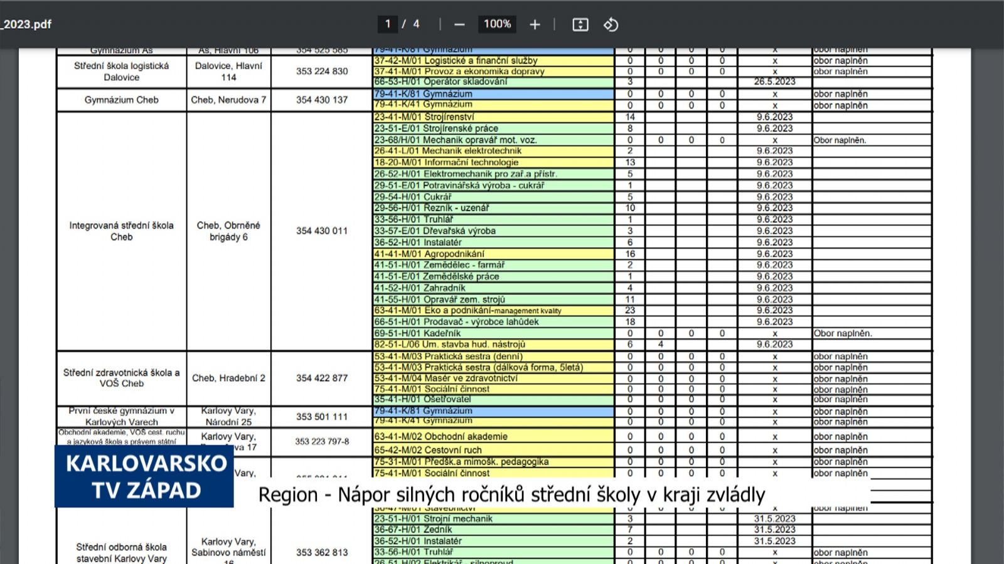Click the 'Dalovice, Hlavní 114' address
The width and height of the screenshot is (1004, 564).
pyautogui.click(x=228, y=71)
